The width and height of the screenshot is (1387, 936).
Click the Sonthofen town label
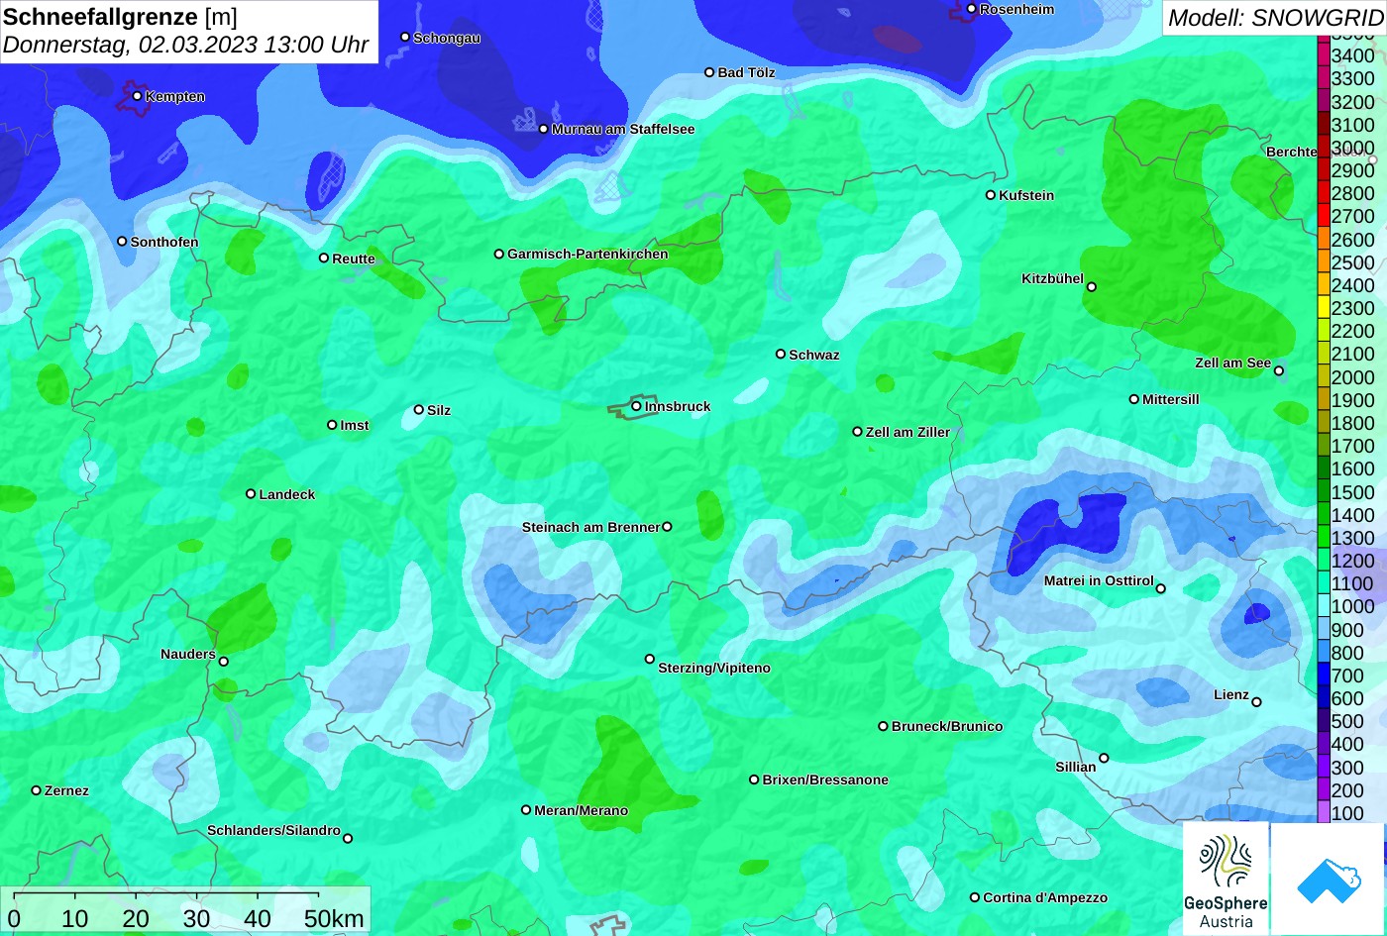pyautogui.click(x=164, y=242)
